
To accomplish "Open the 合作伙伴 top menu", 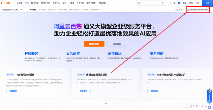I will pyautogui.click(x=80, y=3).
